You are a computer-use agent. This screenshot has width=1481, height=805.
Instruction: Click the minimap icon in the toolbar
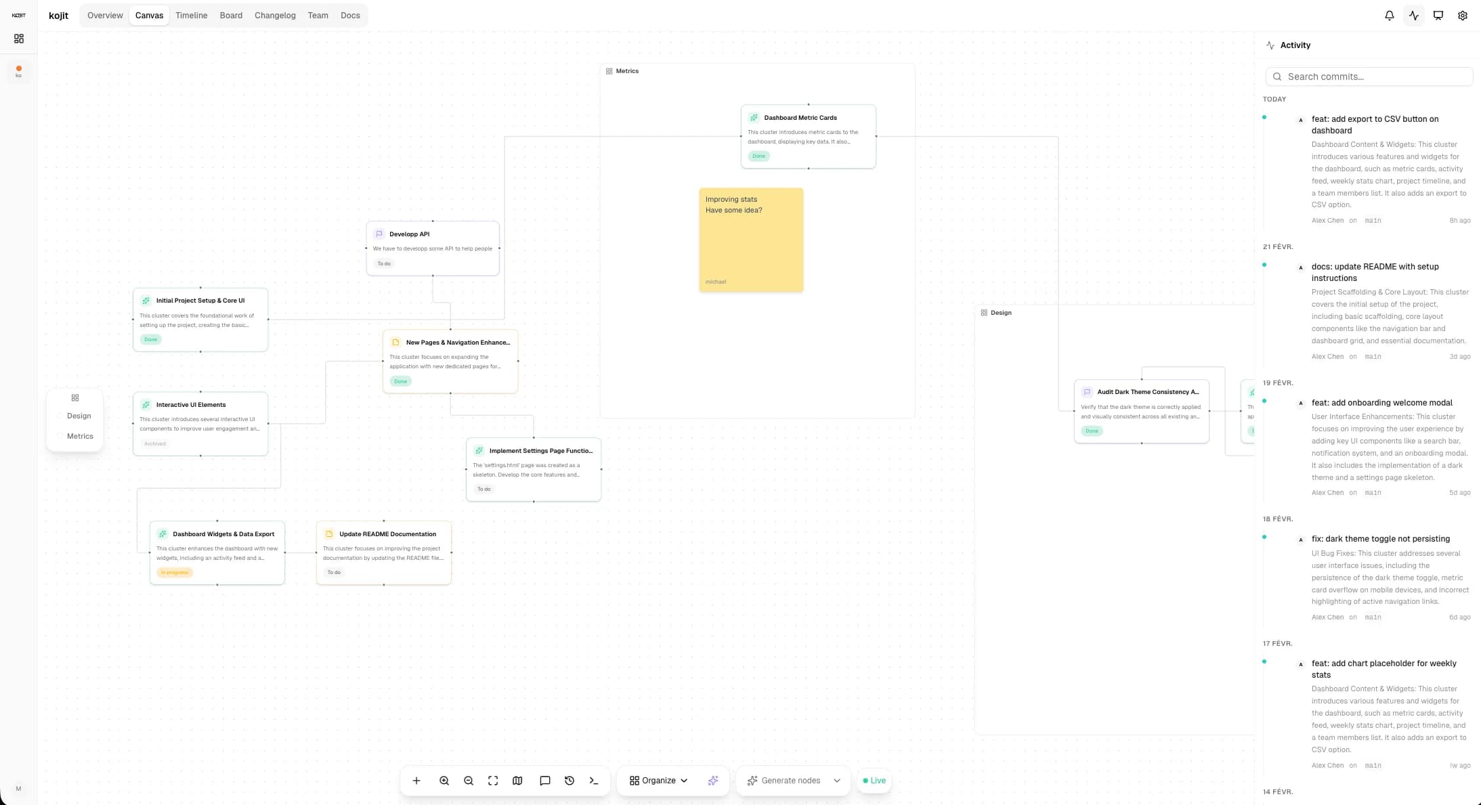517,780
